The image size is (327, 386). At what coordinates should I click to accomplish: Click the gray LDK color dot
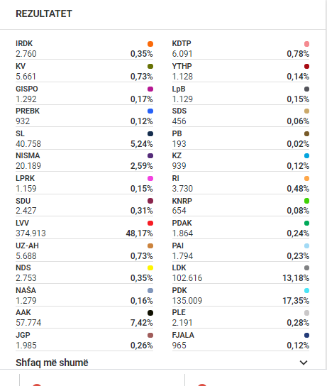pyautogui.click(x=306, y=268)
